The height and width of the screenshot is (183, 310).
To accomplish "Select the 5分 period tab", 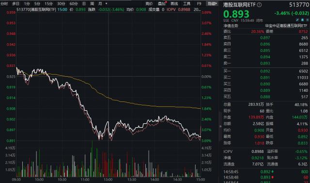I will 37,3.
